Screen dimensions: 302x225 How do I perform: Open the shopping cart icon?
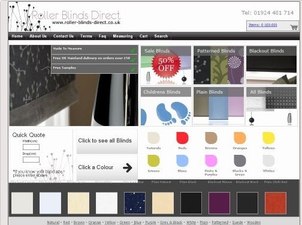(x=294, y=27)
